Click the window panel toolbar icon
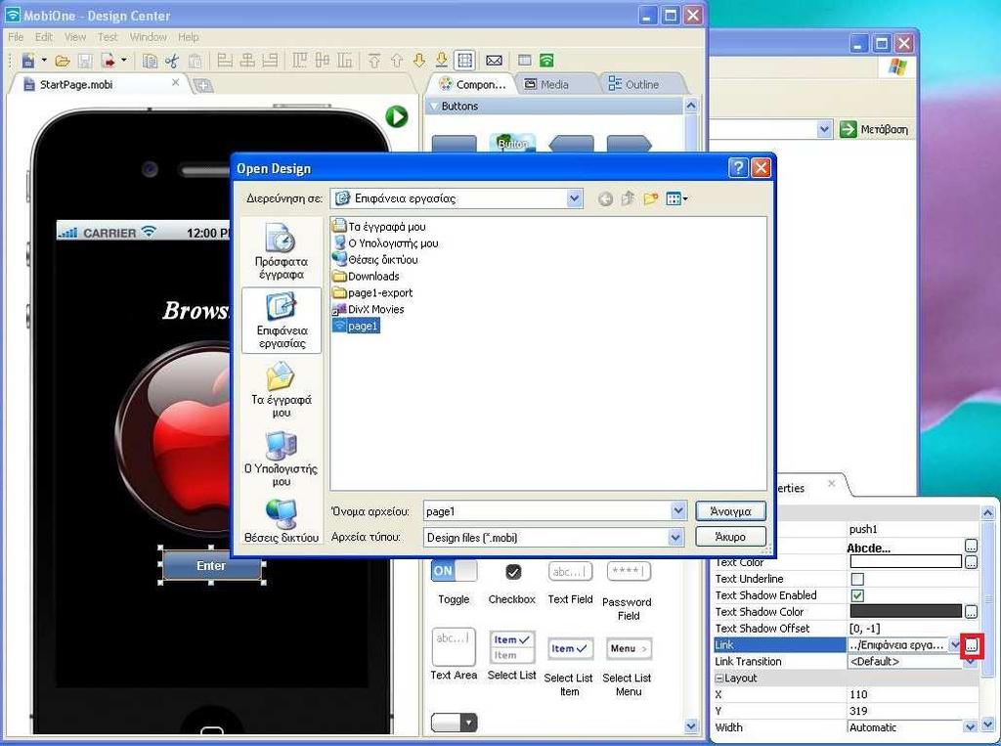The width and height of the screenshot is (1001, 746). 525,61
